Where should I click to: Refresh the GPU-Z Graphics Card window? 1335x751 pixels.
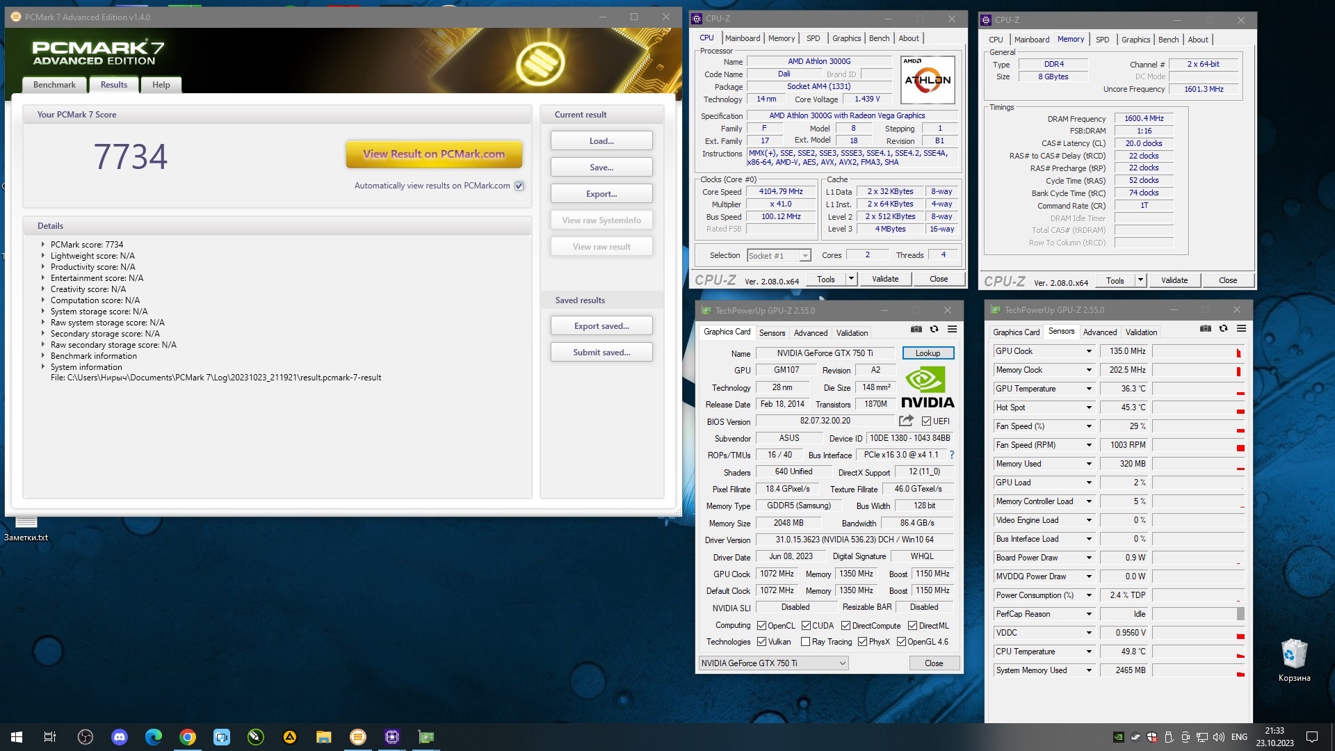pyautogui.click(x=934, y=329)
